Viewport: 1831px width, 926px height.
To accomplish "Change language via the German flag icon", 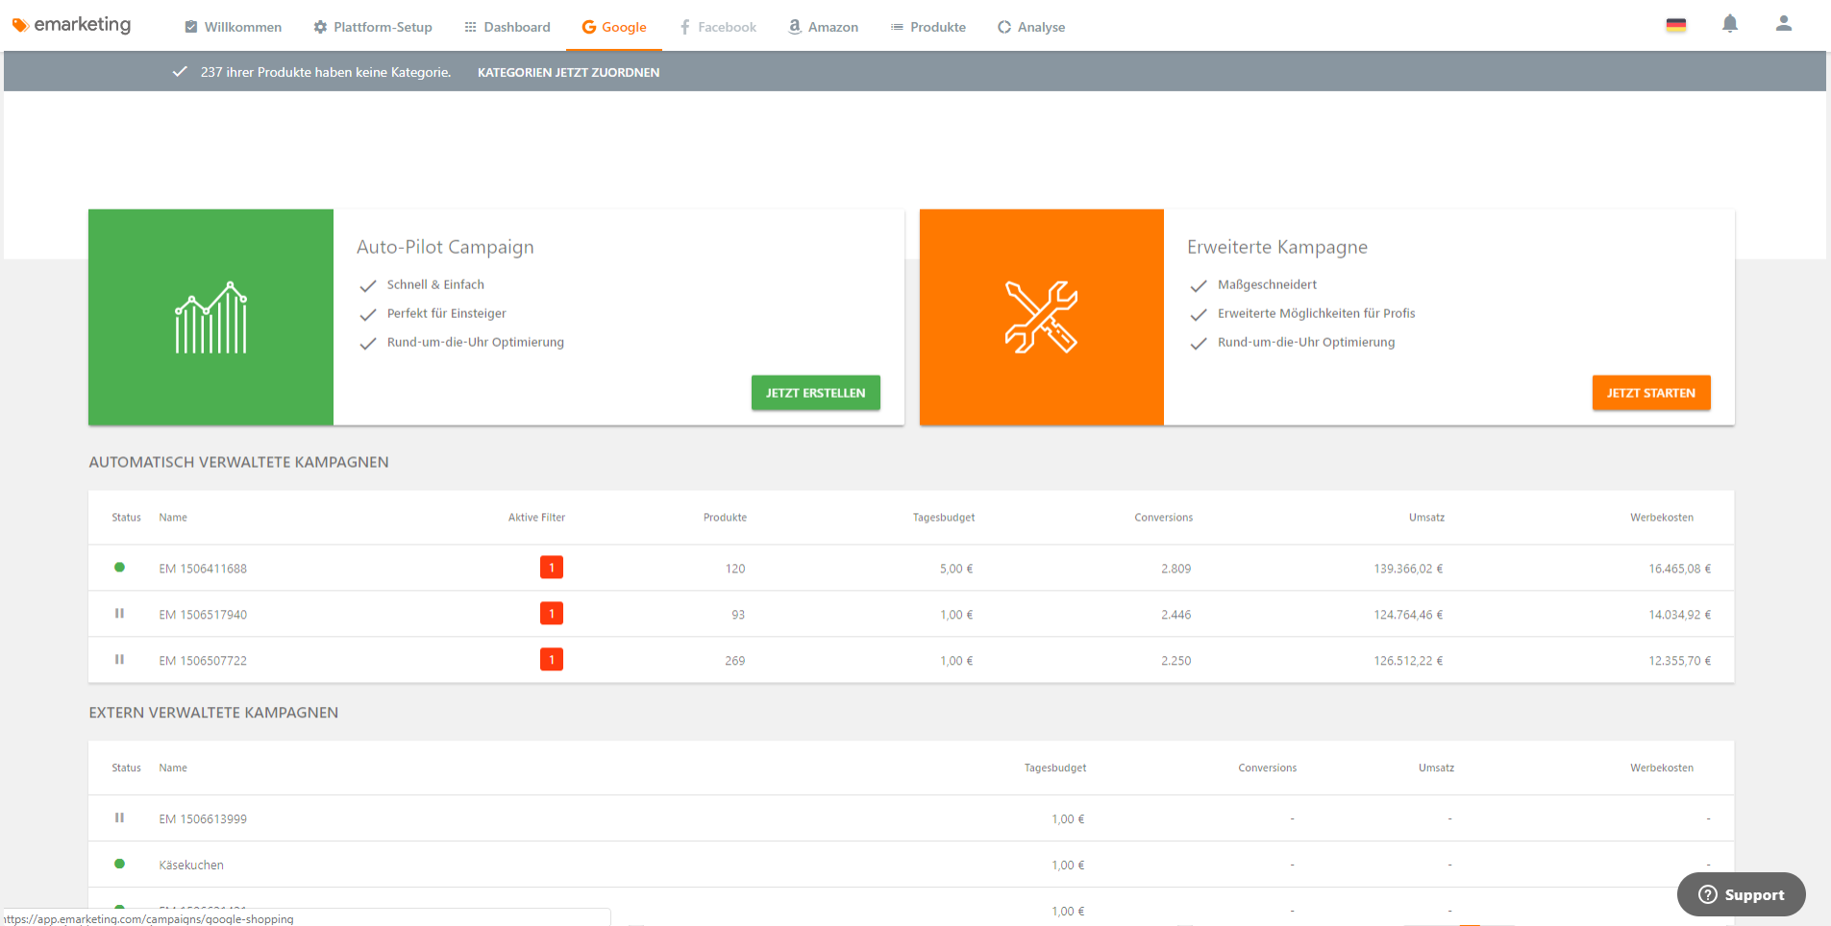I will [1676, 26].
